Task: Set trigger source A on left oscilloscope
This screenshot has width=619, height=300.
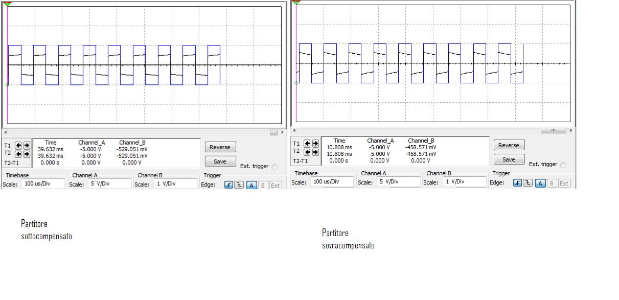Action: 251,185
